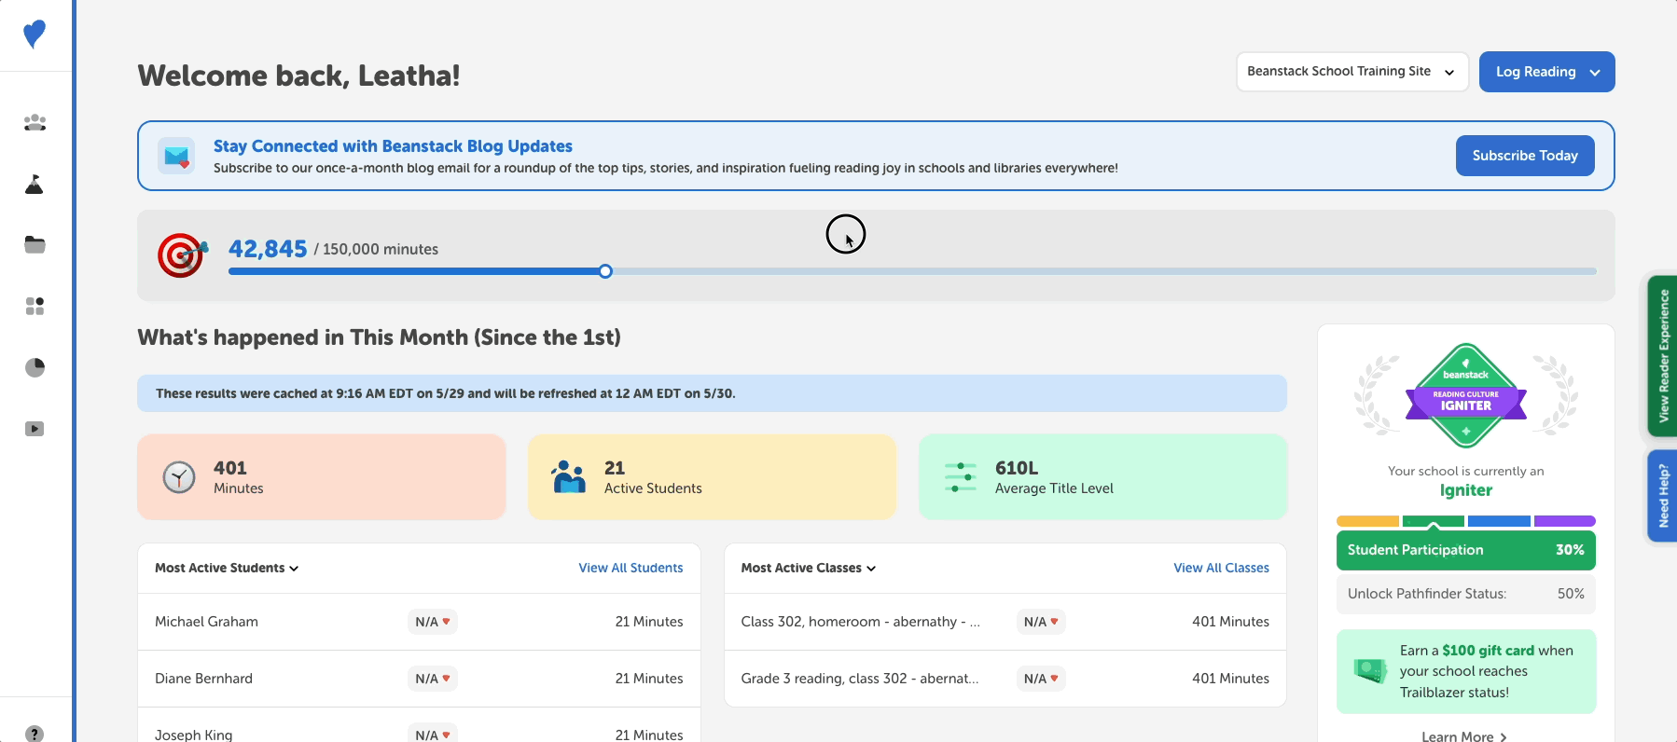Open the people group sidebar icon

coord(35,122)
